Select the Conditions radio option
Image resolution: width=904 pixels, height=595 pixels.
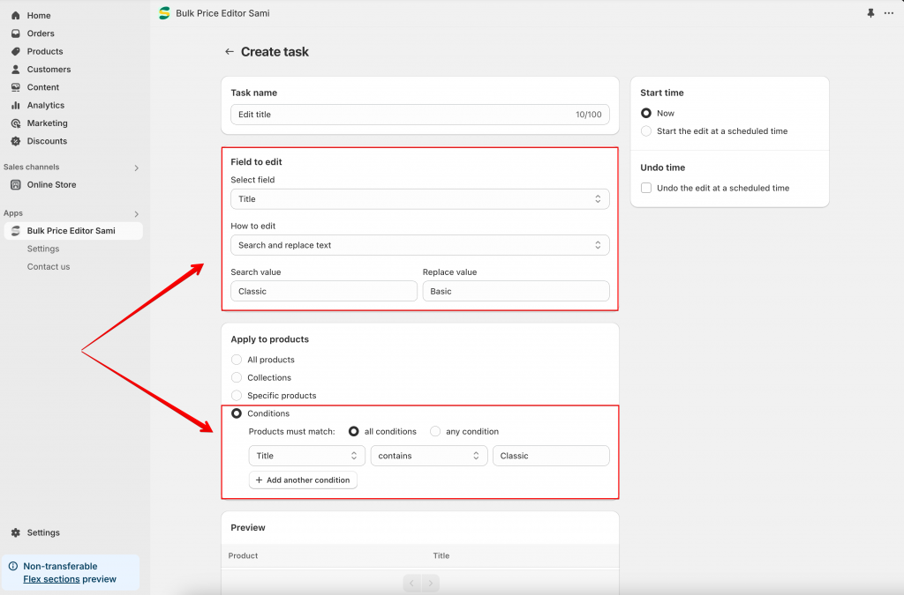point(237,413)
